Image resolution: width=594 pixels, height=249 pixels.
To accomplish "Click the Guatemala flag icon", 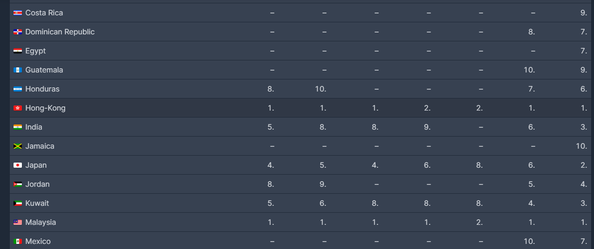I will tap(18, 70).
